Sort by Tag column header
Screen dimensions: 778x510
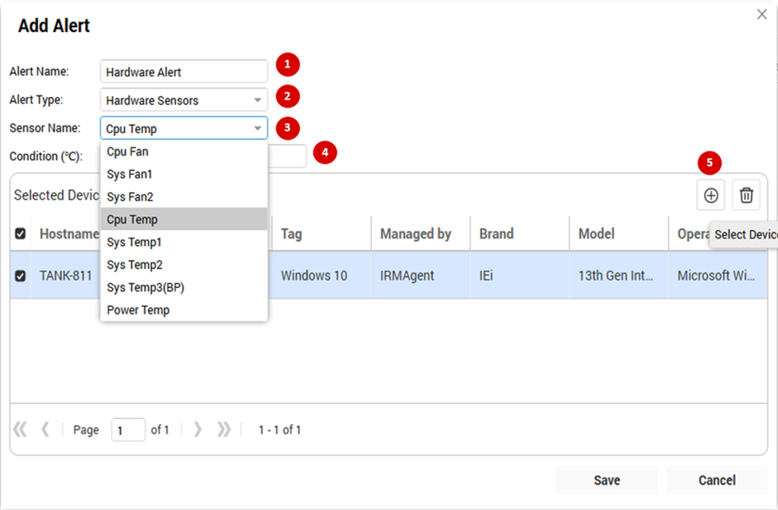pyautogui.click(x=322, y=234)
